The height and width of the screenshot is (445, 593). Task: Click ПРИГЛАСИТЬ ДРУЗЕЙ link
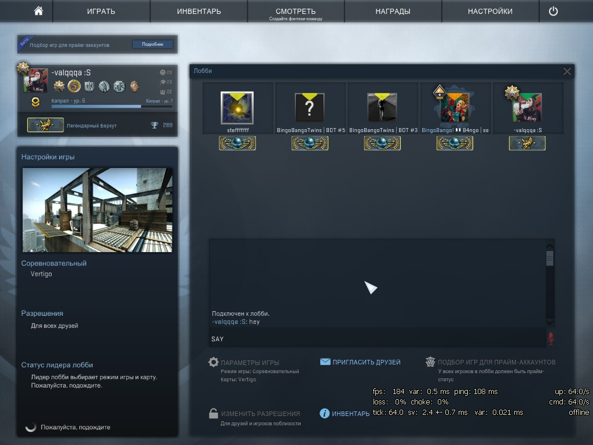[367, 362]
